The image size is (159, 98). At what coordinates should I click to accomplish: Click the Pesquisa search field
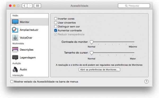tap(134, 6)
